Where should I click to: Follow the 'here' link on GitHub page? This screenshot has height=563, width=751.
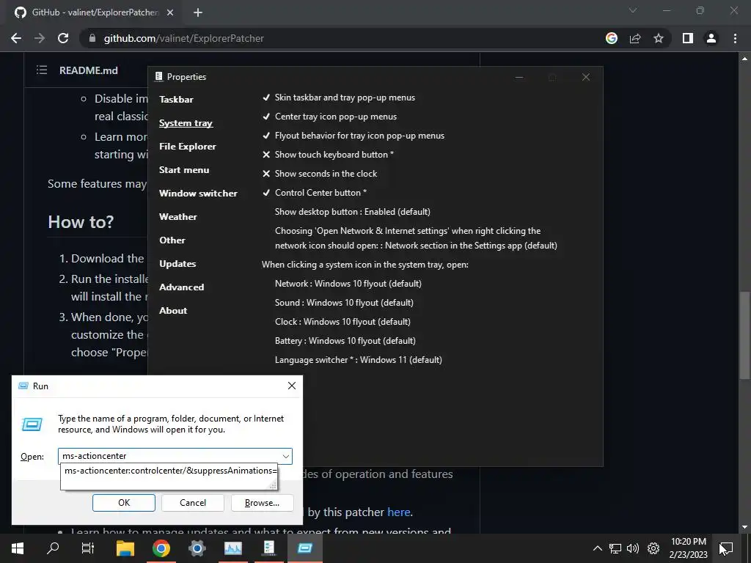click(398, 512)
